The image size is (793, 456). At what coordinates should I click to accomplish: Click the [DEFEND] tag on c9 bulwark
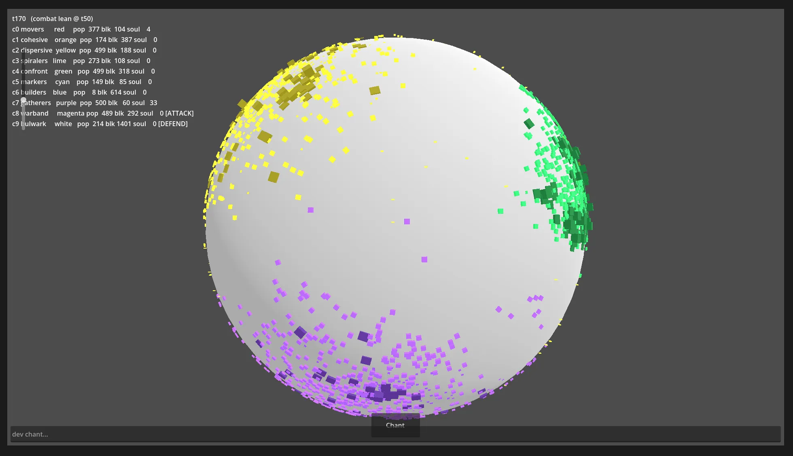pos(173,124)
